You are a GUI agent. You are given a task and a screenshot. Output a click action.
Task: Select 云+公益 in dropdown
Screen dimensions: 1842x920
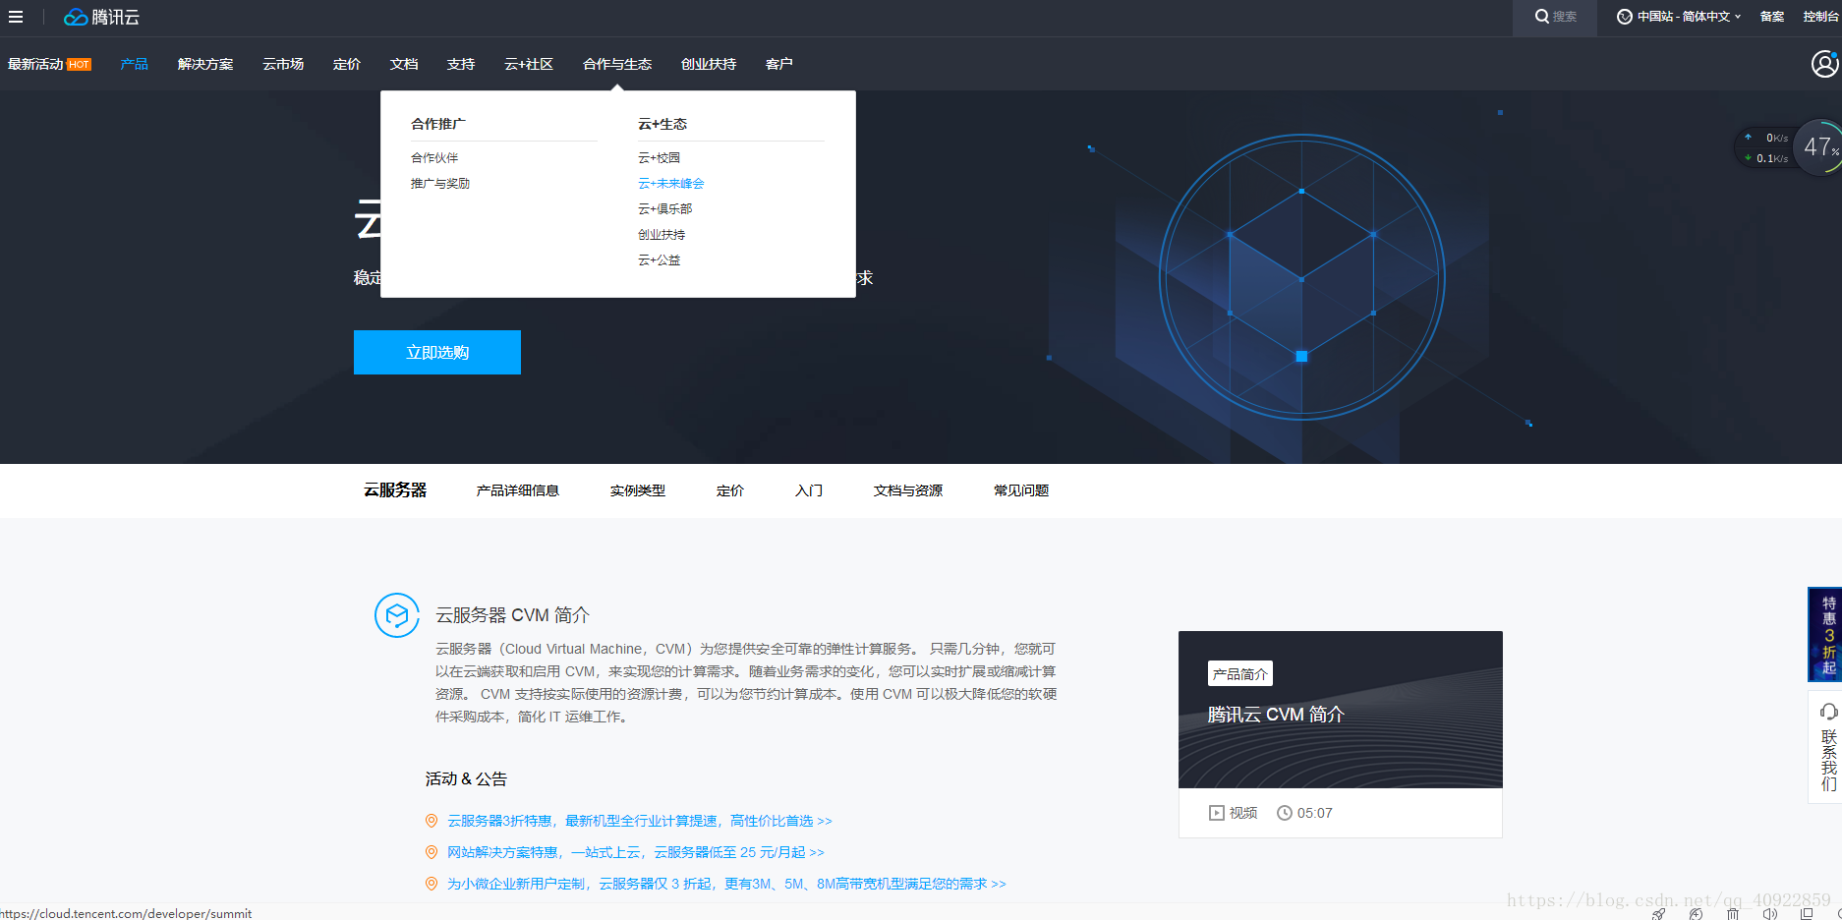[x=659, y=259]
